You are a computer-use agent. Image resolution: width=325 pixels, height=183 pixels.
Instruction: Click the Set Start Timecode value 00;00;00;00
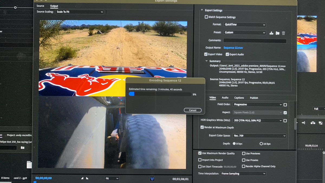pos(230,167)
